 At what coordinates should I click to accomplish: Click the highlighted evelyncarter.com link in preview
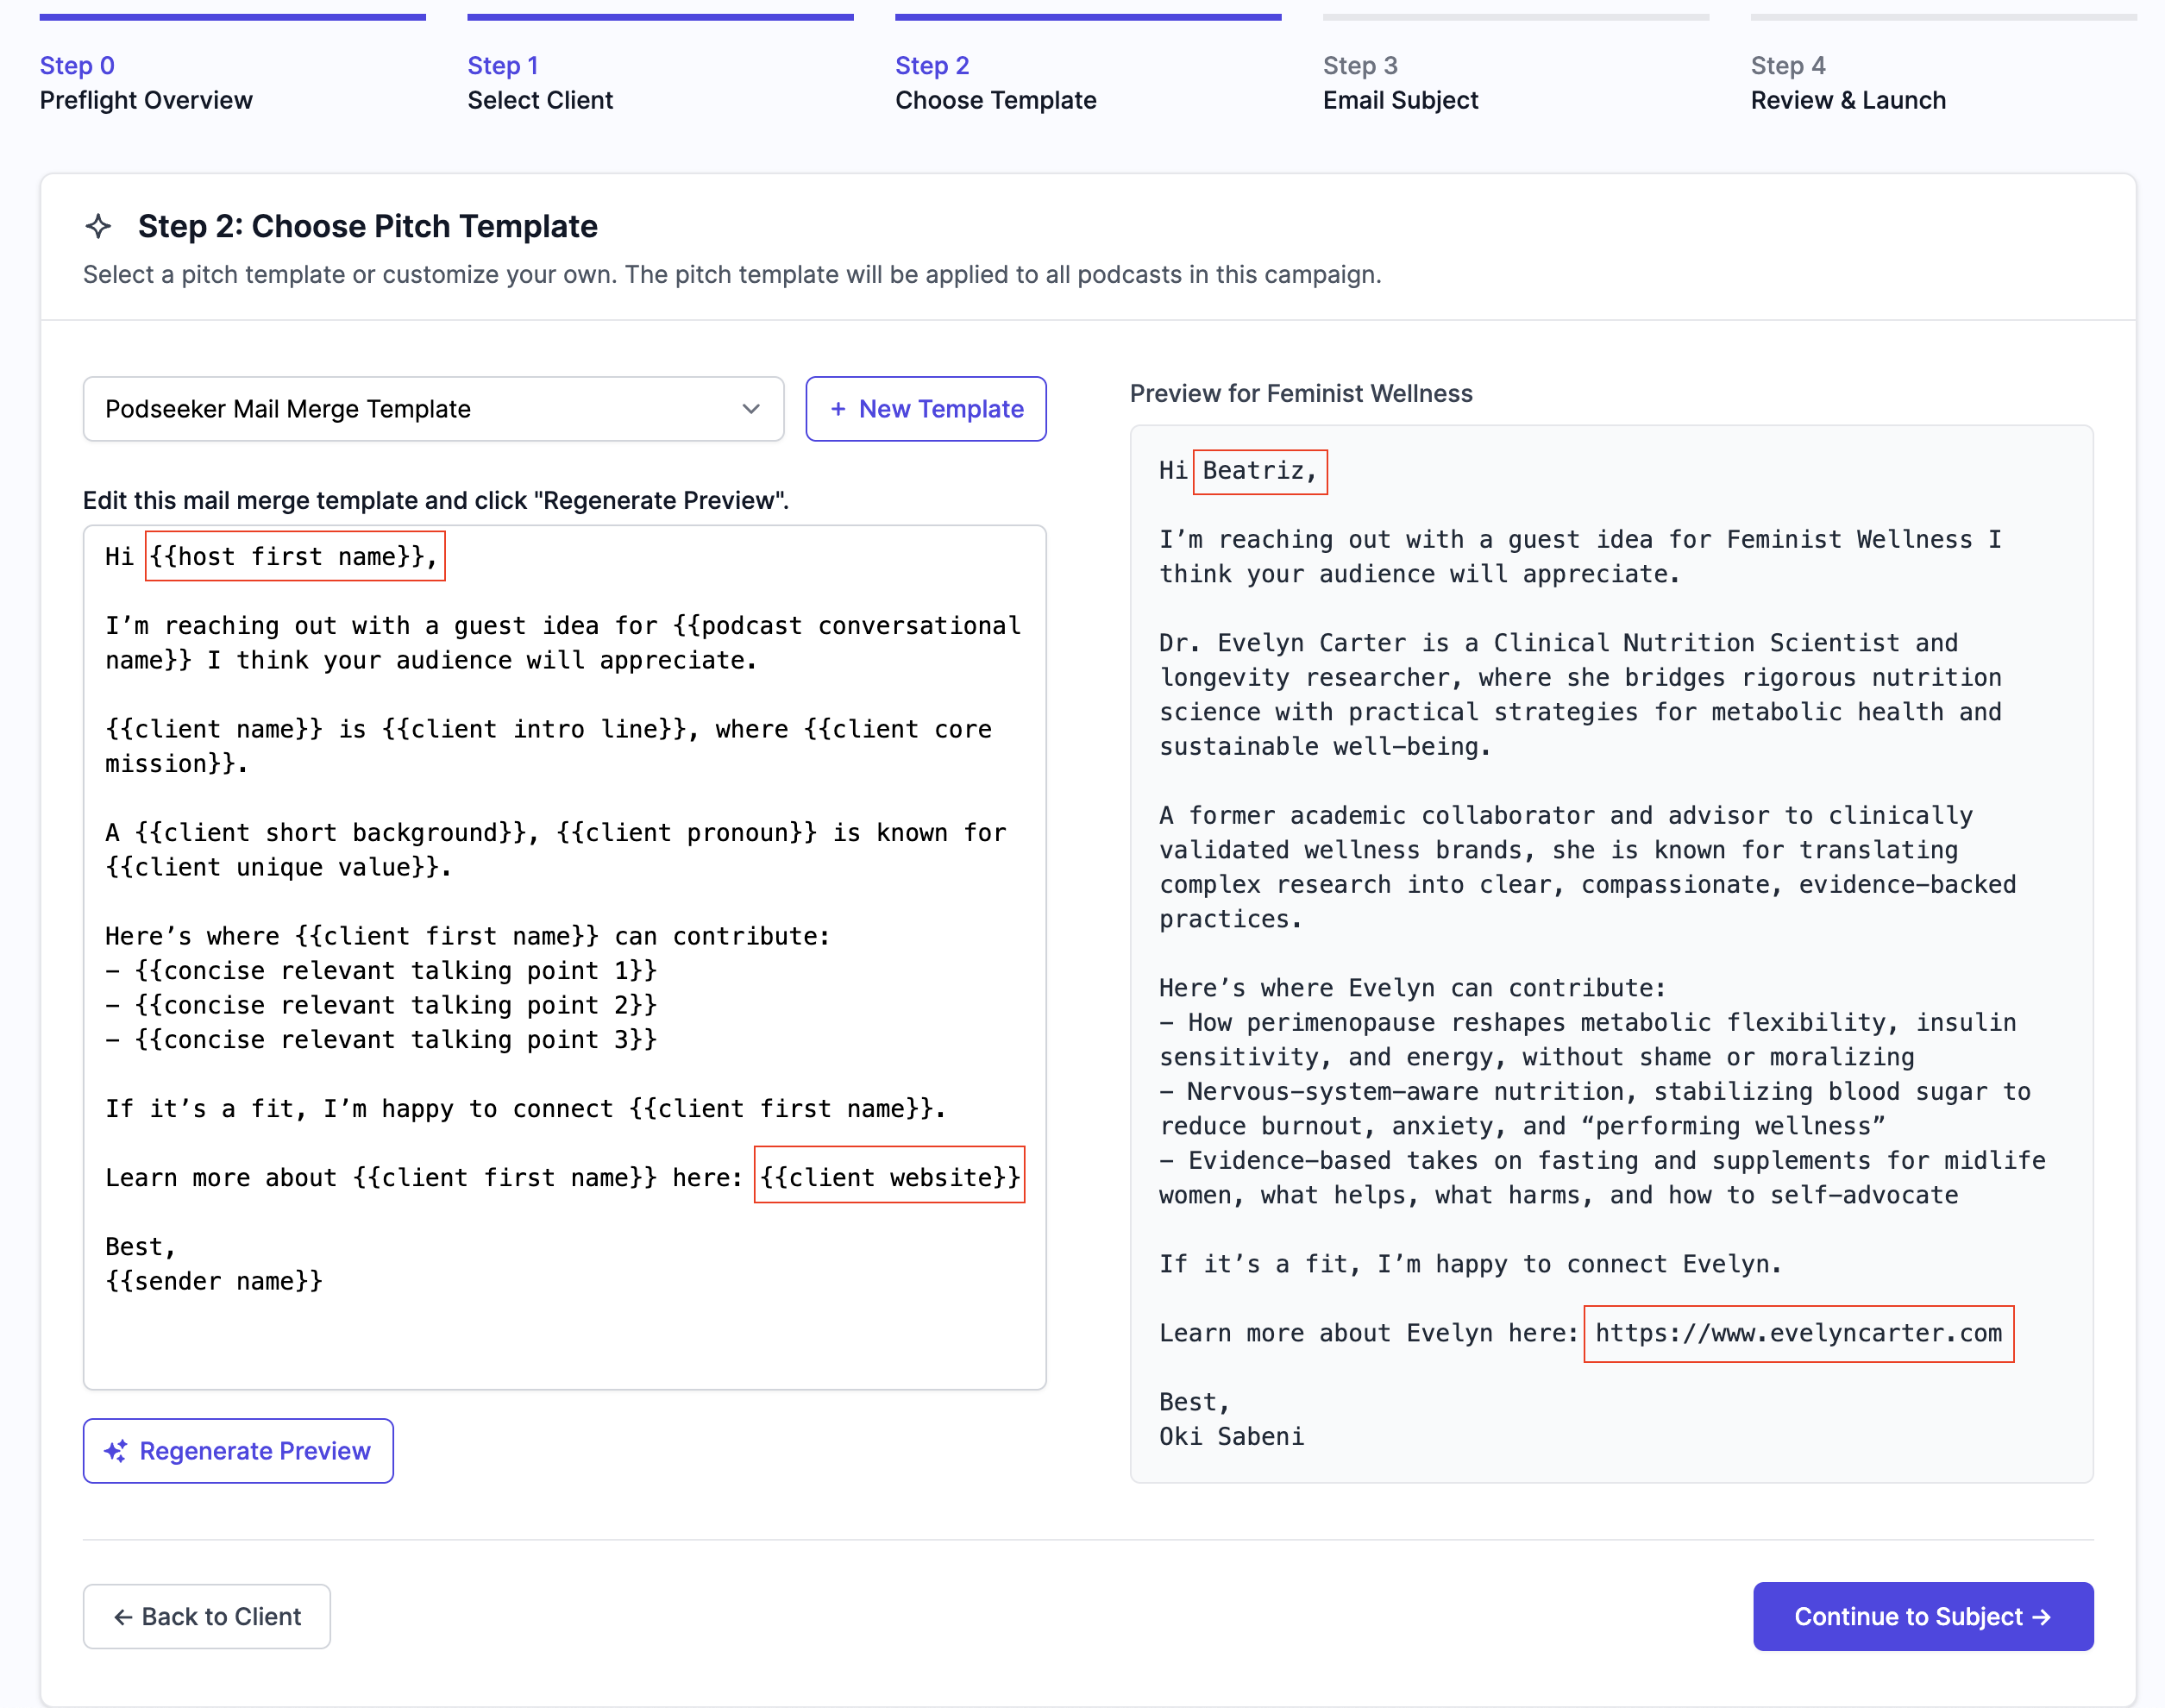tap(1798, 1333)
